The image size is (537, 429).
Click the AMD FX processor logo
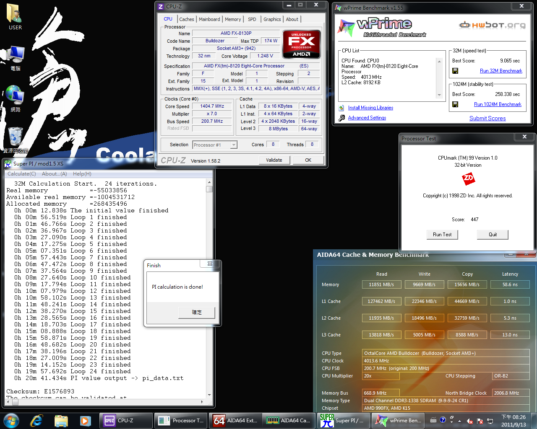pos(302,44)
